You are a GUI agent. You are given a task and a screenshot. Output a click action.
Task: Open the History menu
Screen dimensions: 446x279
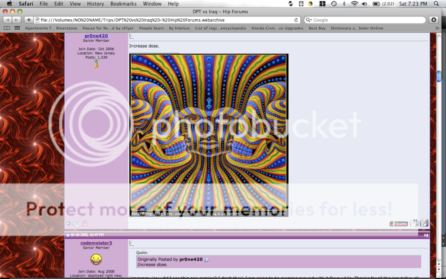[x=95, y=4]
